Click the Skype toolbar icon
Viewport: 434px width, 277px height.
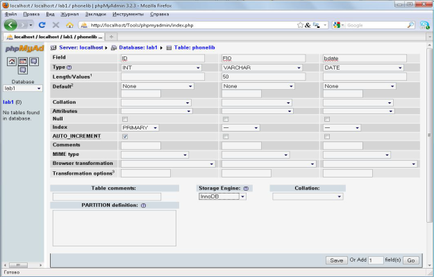[x=424, y=25]
